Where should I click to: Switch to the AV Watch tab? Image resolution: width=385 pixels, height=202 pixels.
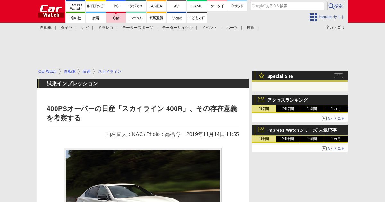[x=177, y=6]
